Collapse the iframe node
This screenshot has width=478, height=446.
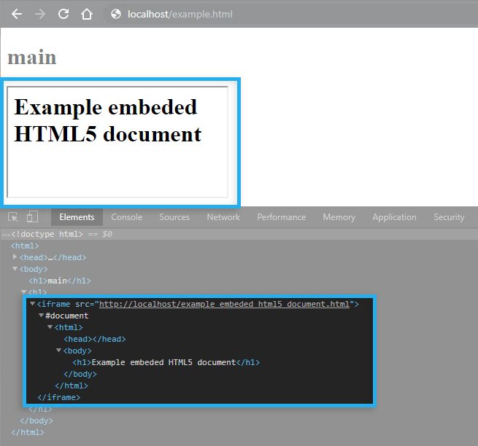[32, 303]
